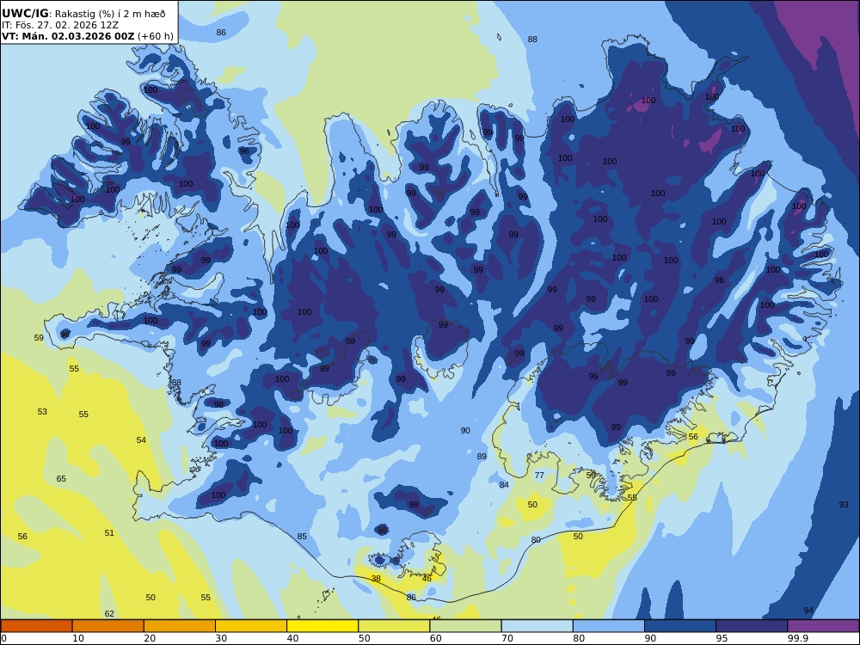
Task: Click the '77' value on the map
Action: (x=539, y=475)
